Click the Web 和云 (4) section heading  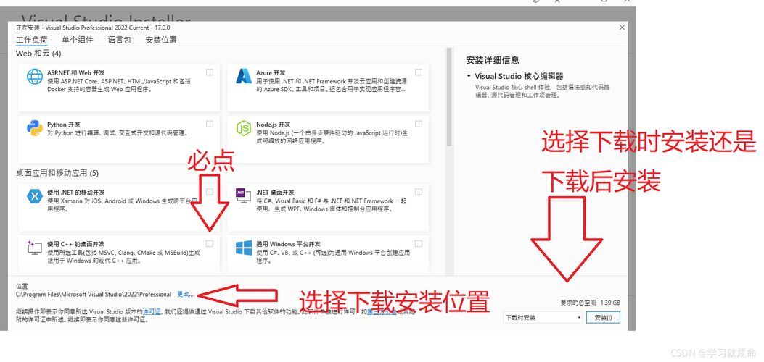coord(38,54)
